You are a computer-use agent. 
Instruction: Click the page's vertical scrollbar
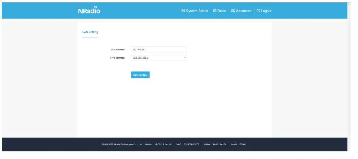[349, 77]
